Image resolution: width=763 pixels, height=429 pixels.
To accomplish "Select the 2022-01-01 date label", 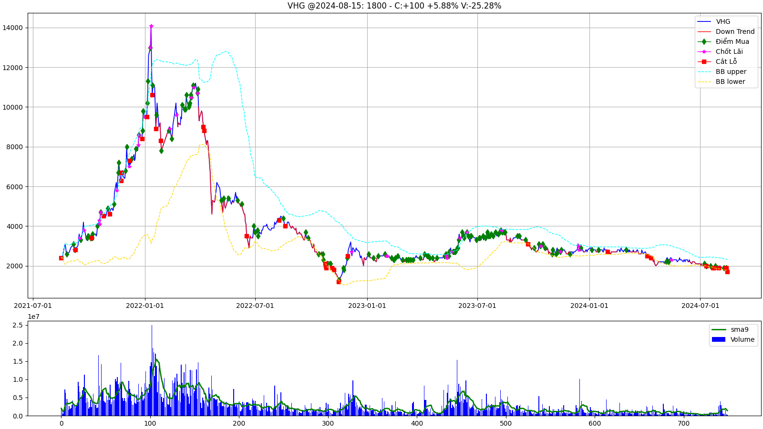I will (145, 306).
